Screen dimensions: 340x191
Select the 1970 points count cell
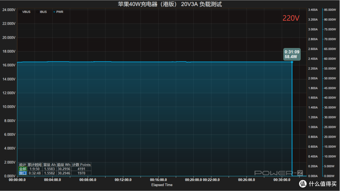tap(81, 173)
